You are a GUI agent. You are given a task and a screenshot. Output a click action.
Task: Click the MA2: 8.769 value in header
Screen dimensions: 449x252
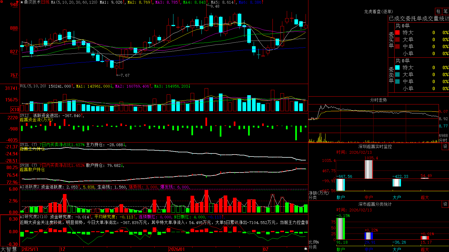tap(140, 2)
